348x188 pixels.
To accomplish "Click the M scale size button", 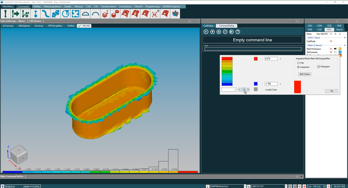I will [244, 90].
